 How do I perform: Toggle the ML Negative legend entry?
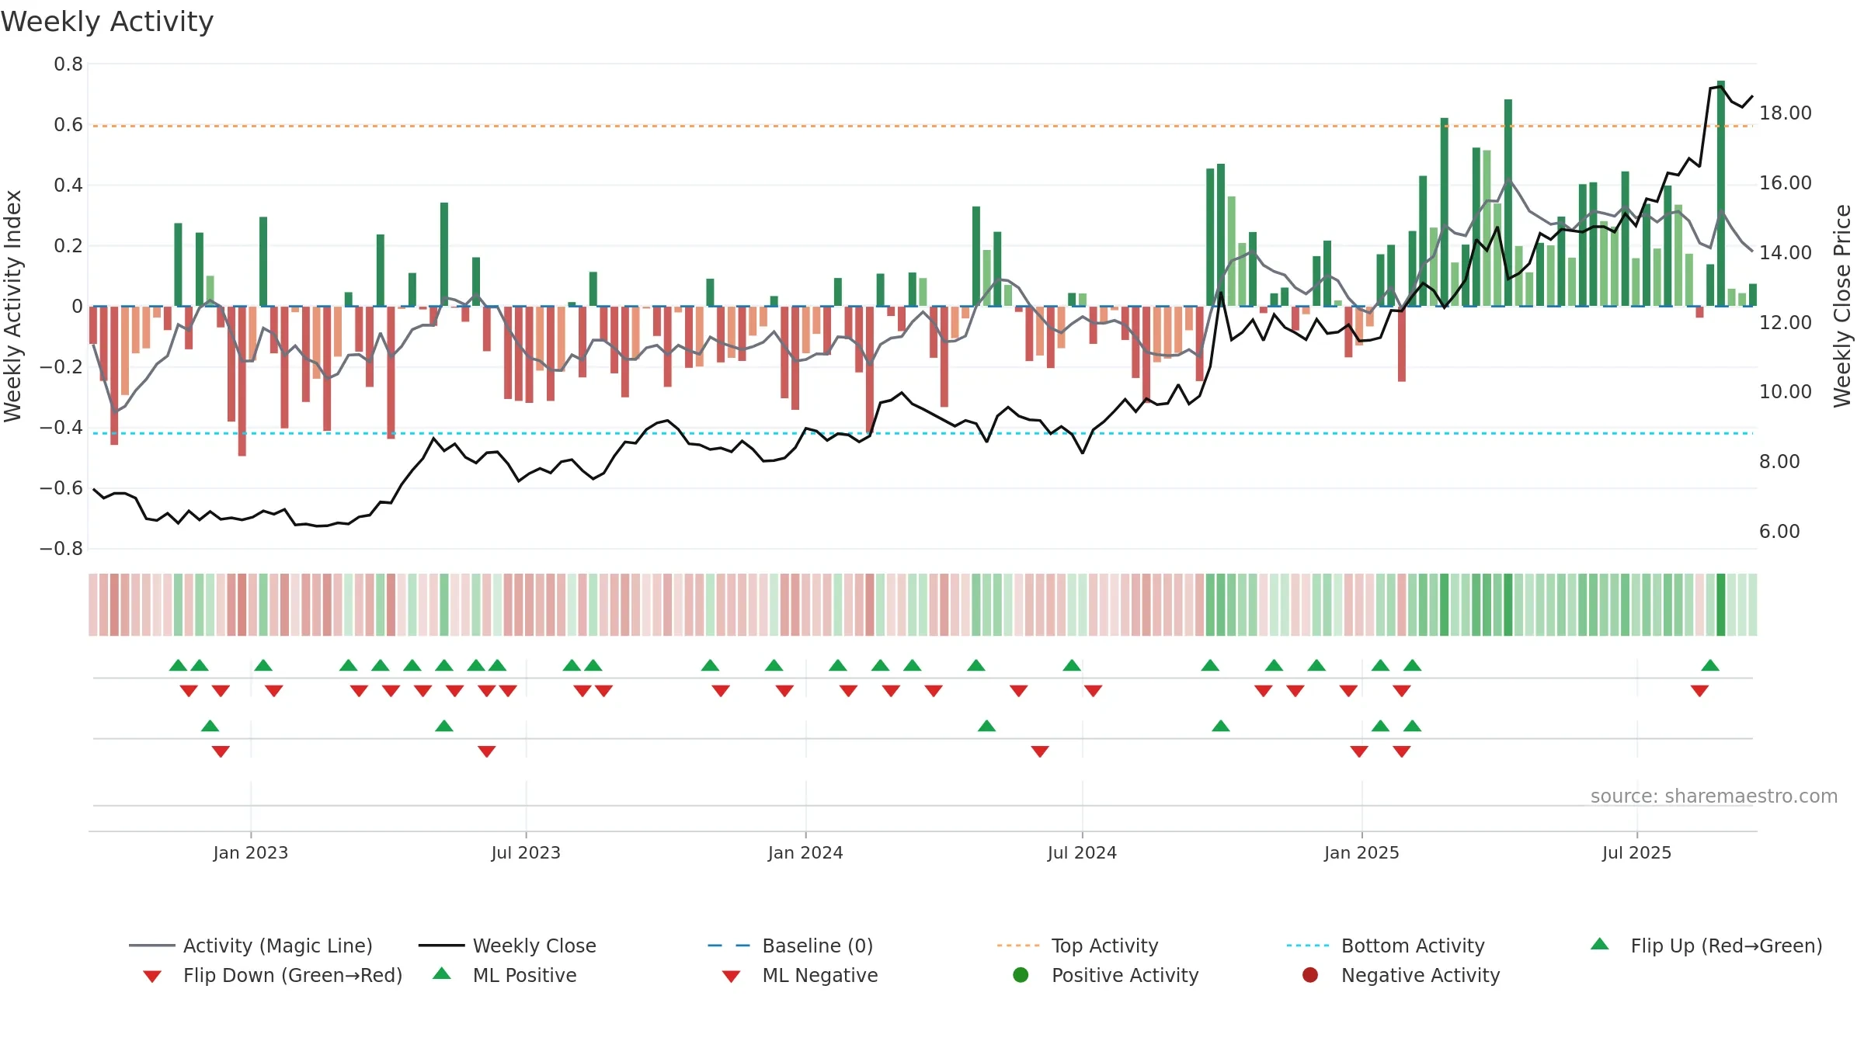coord(800,975)
